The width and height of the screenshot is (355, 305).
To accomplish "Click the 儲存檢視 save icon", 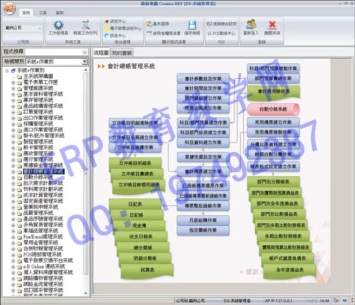I will coord(192,28).
